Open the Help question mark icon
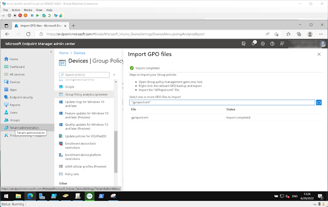 272,43
